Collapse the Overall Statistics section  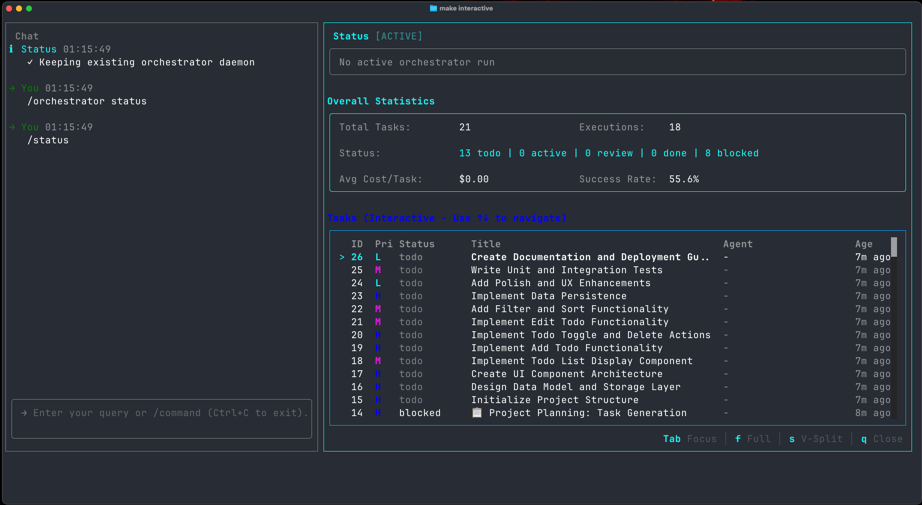[x=381, y=101]
